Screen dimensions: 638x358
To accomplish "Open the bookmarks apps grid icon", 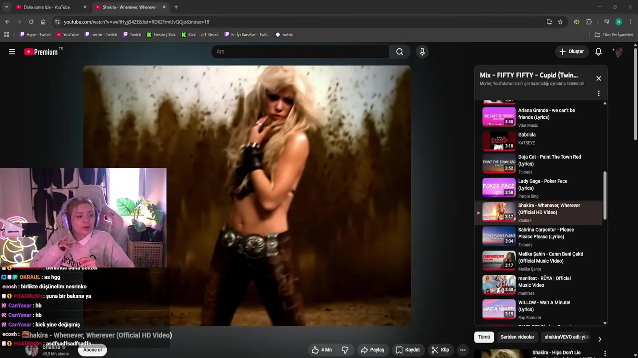I will (6, 35).
